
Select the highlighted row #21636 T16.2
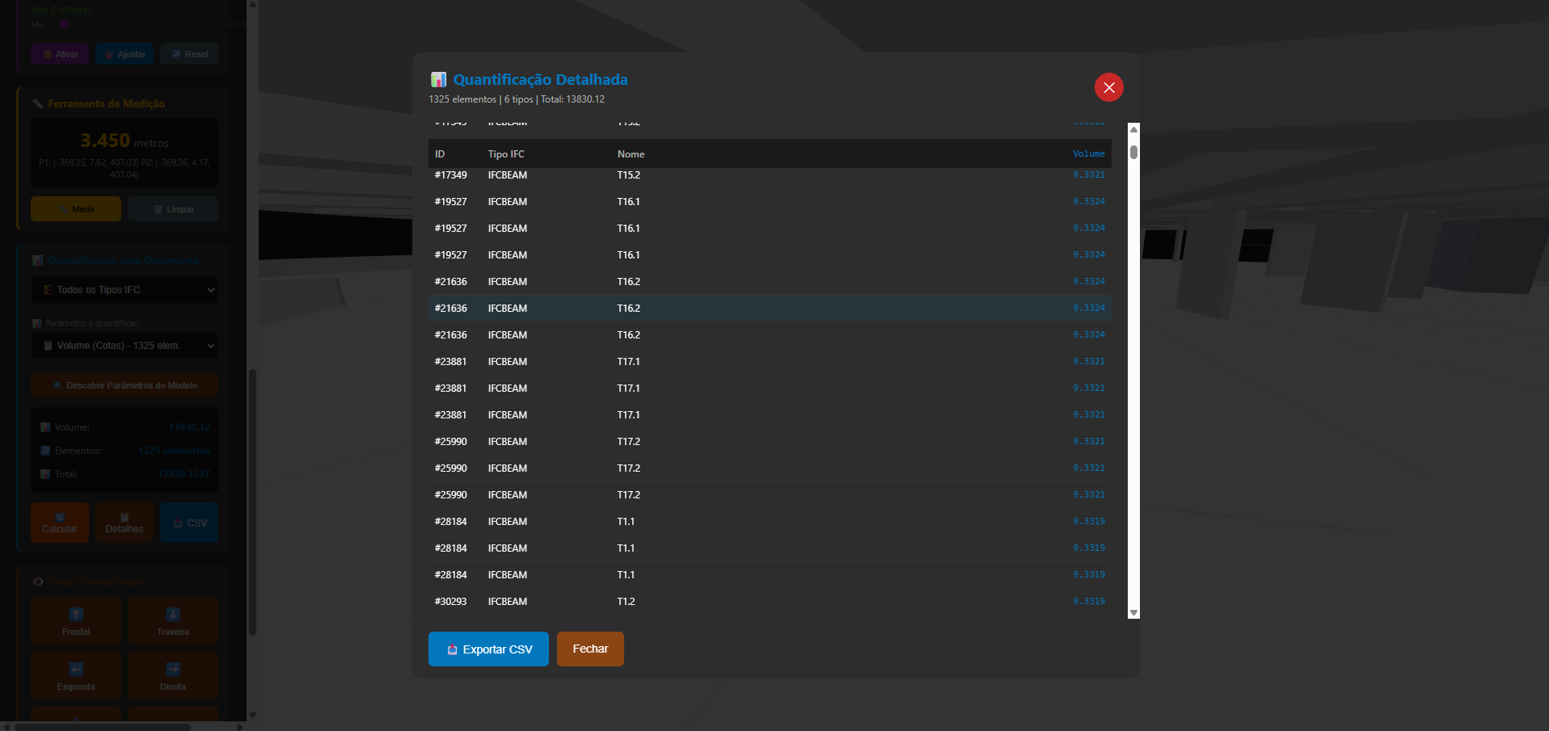768,308
